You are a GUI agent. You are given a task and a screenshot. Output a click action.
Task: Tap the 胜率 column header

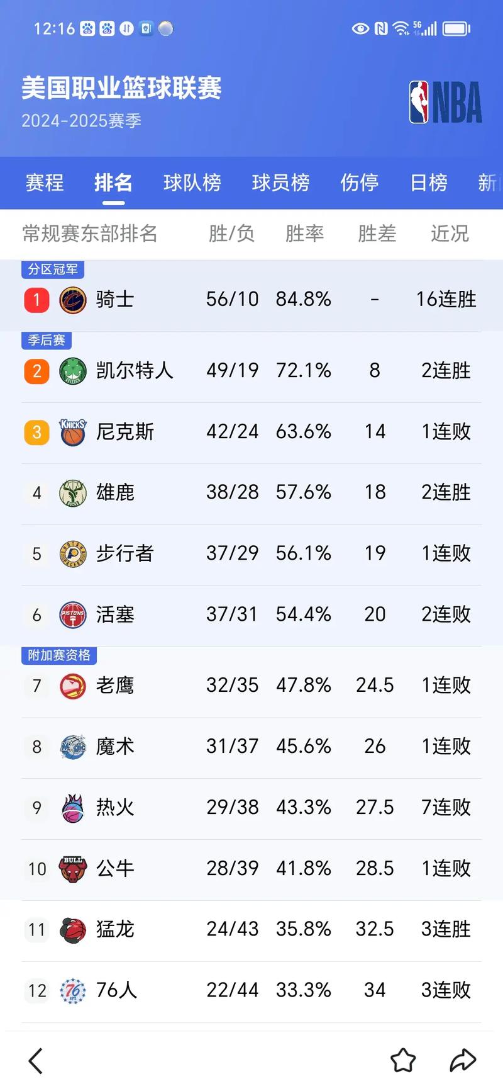(x=304, y=234)
